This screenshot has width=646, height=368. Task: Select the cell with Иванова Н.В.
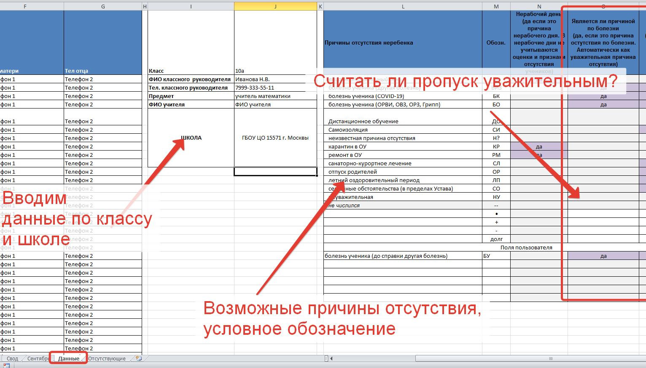(x=275, y=79)
